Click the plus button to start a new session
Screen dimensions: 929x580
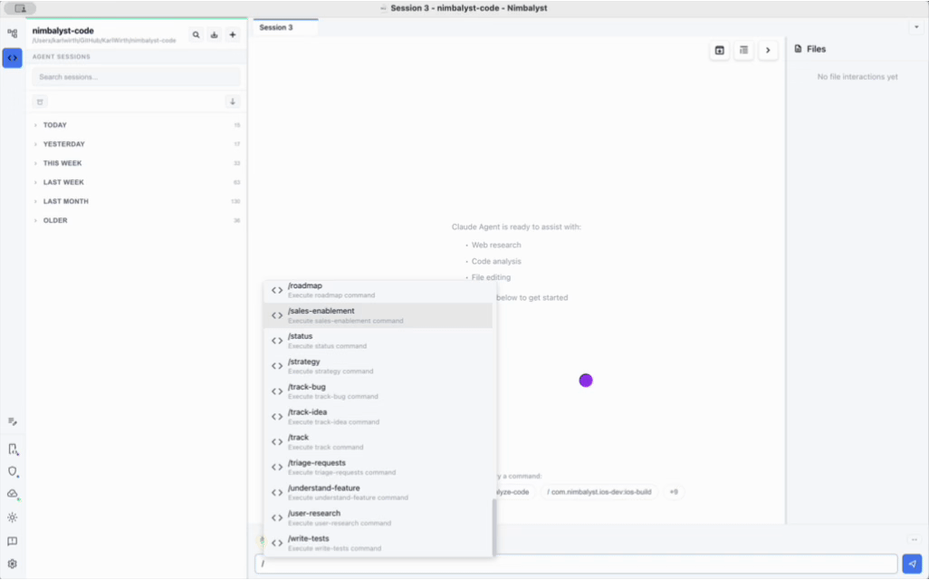pyautogui.click(x=234, y=34)
